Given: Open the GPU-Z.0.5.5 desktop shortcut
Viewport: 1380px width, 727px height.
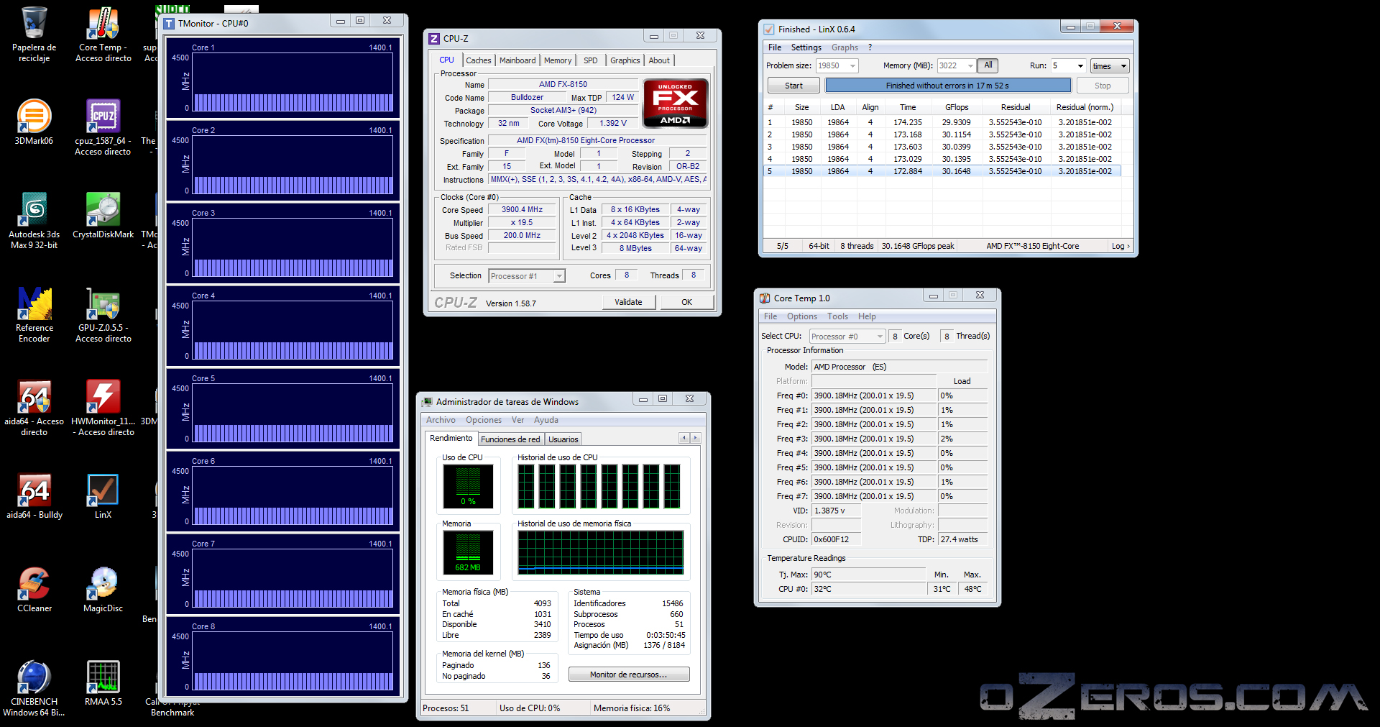Looking at the screenshot, I should tap(103, 315).
